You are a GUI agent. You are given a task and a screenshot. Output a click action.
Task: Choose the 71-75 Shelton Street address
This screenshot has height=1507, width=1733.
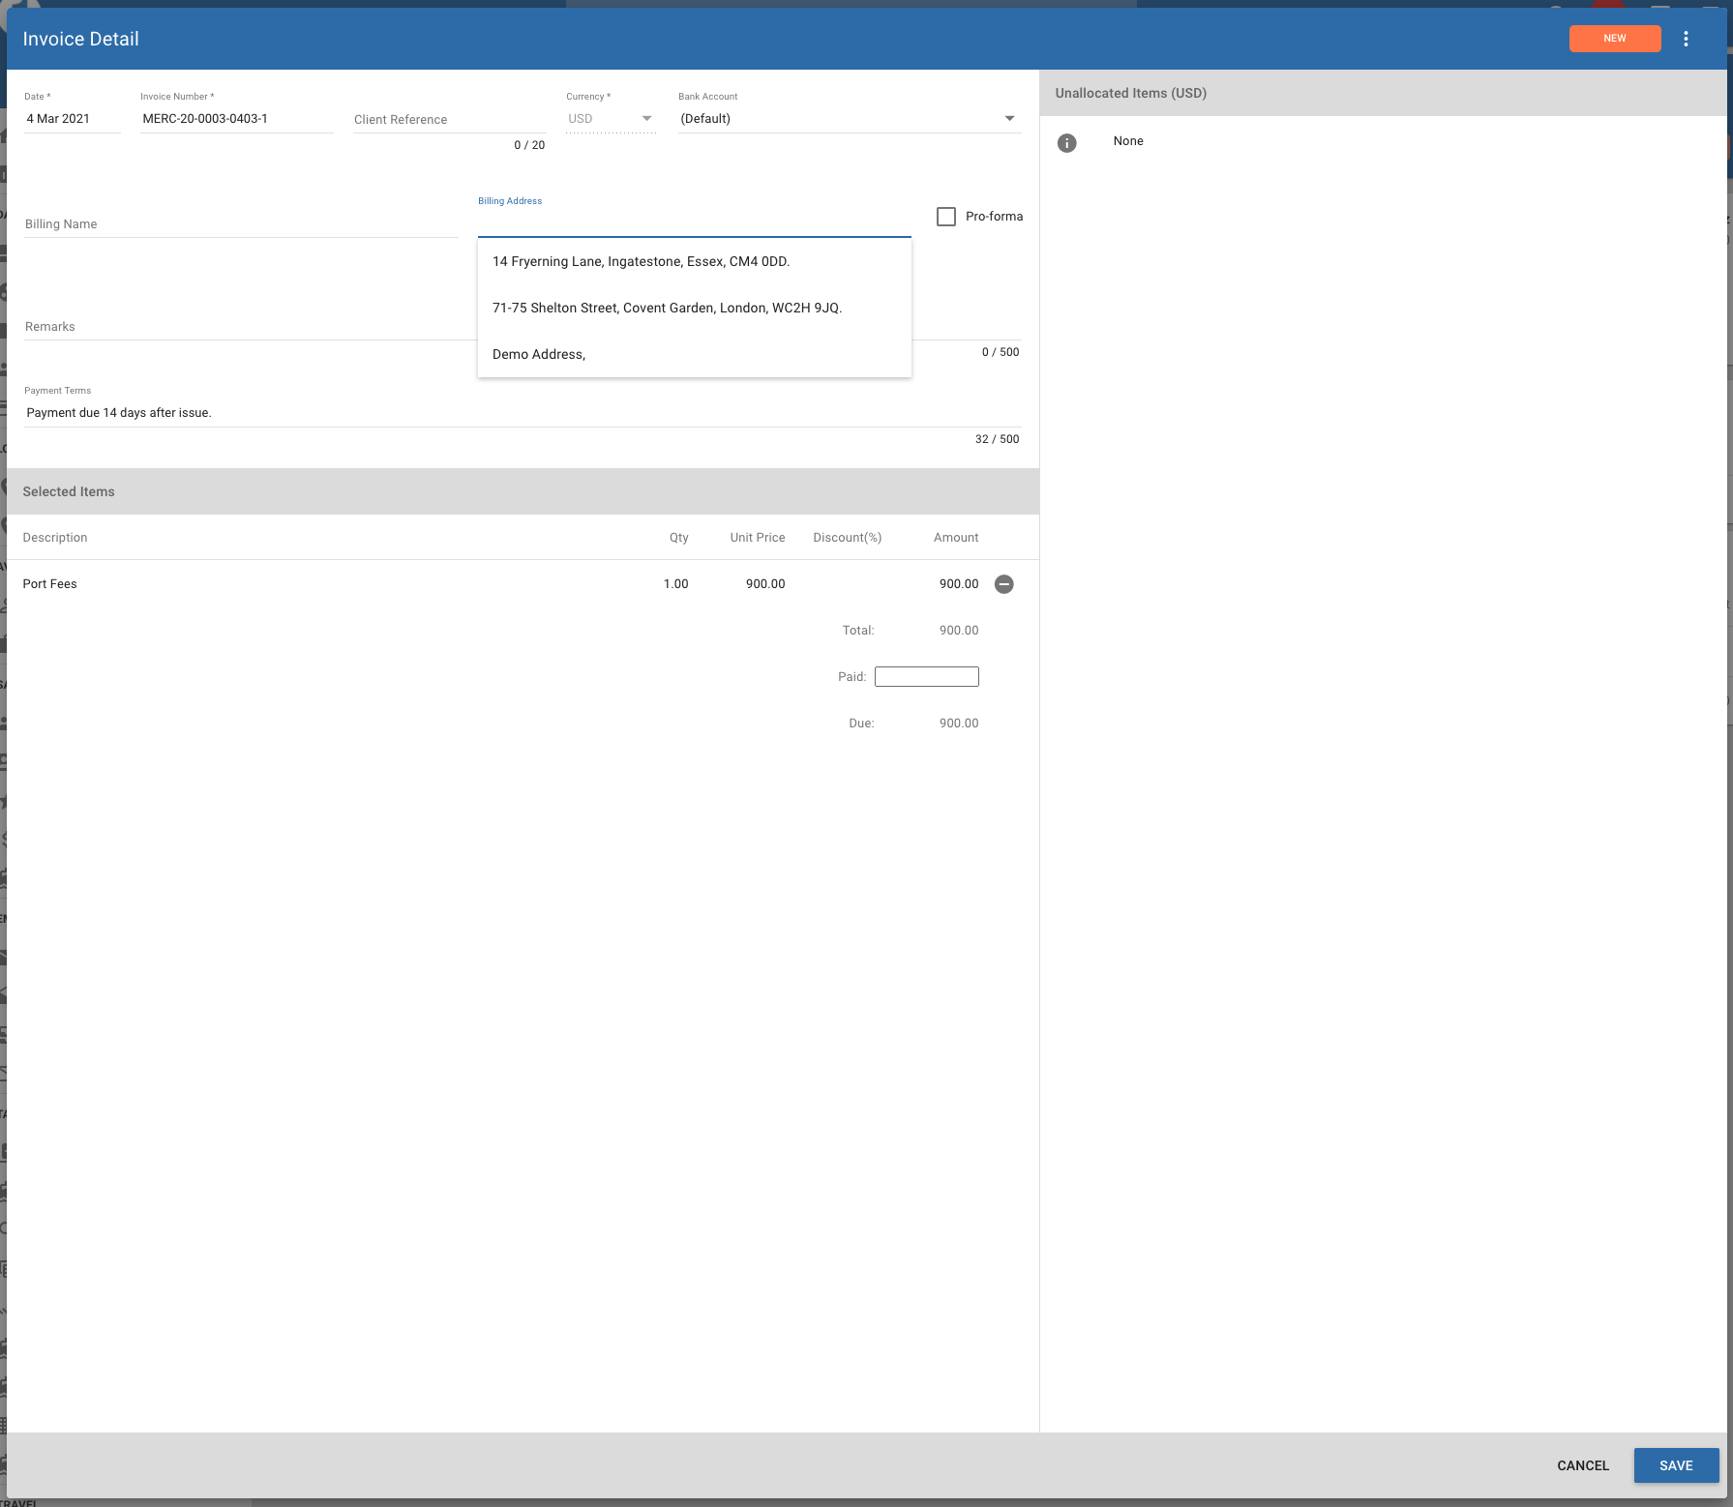click(695, 308)
